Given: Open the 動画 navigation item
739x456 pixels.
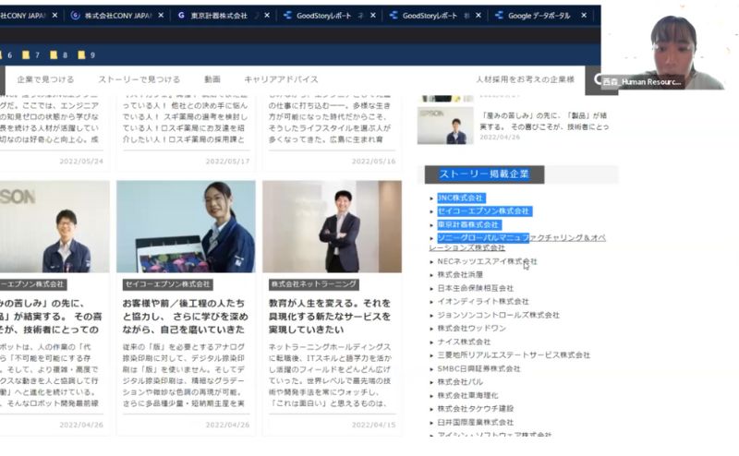Looking at the screenshot, I should 212,79.
